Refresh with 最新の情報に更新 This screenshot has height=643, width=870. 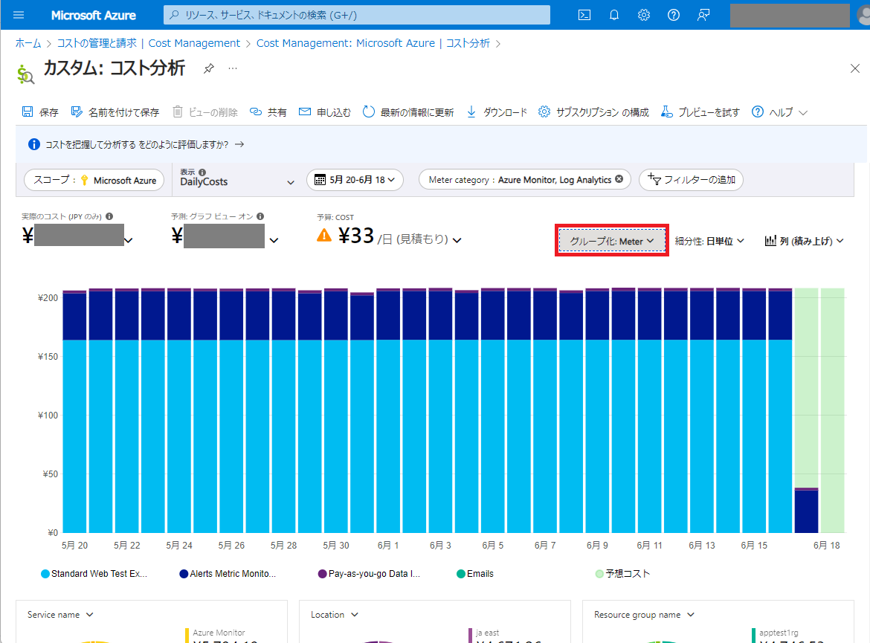pyautogui.click(x=407, y=112)
